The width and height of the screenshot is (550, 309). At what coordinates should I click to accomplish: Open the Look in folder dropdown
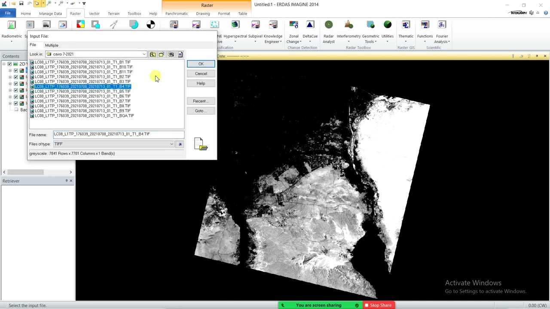(x=144, y=55)
